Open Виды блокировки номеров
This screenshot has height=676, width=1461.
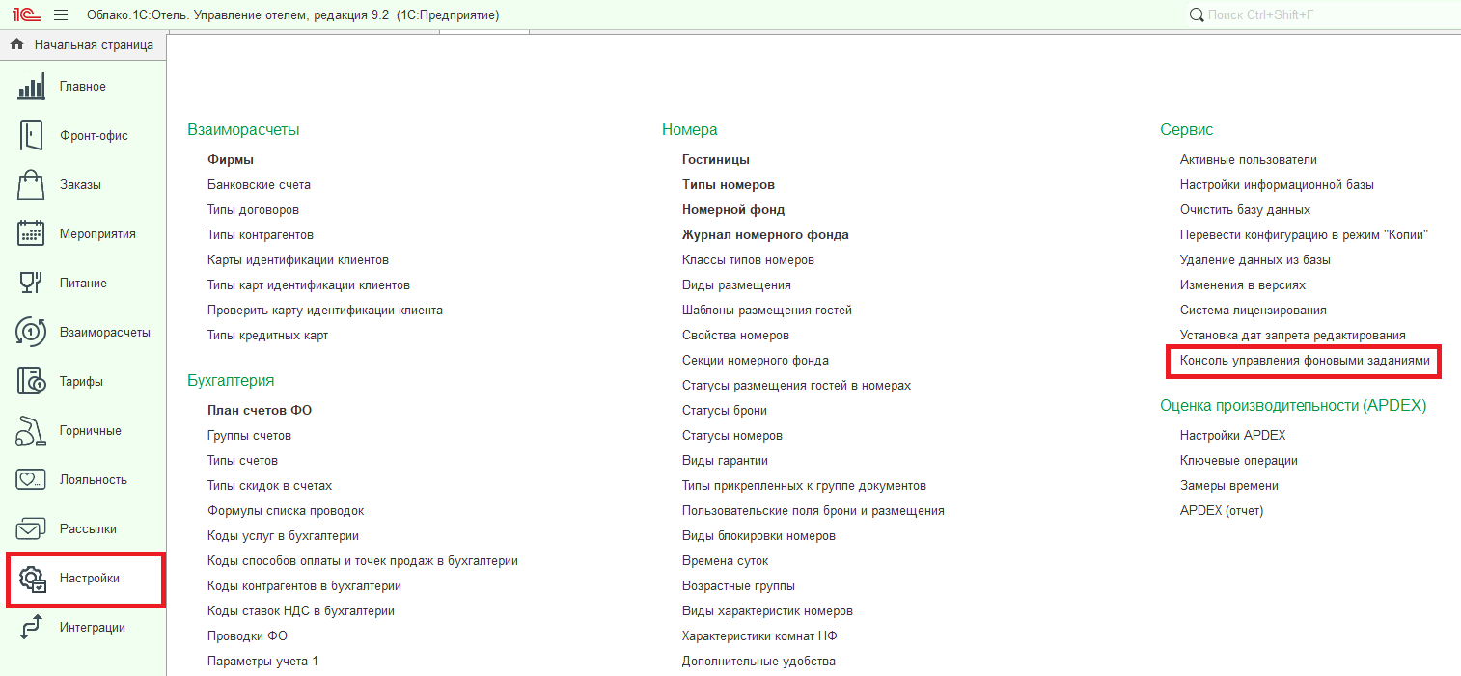click(758, 535)
